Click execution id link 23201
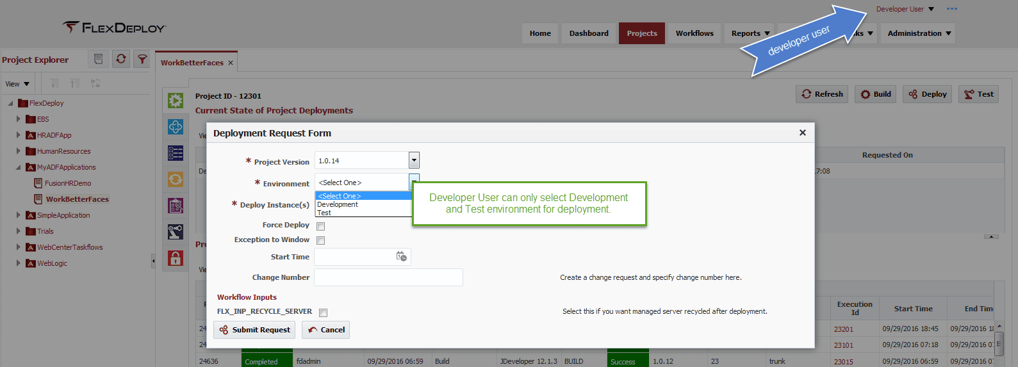This screenshot has width=1018, height=367. [x=843, y=329]
